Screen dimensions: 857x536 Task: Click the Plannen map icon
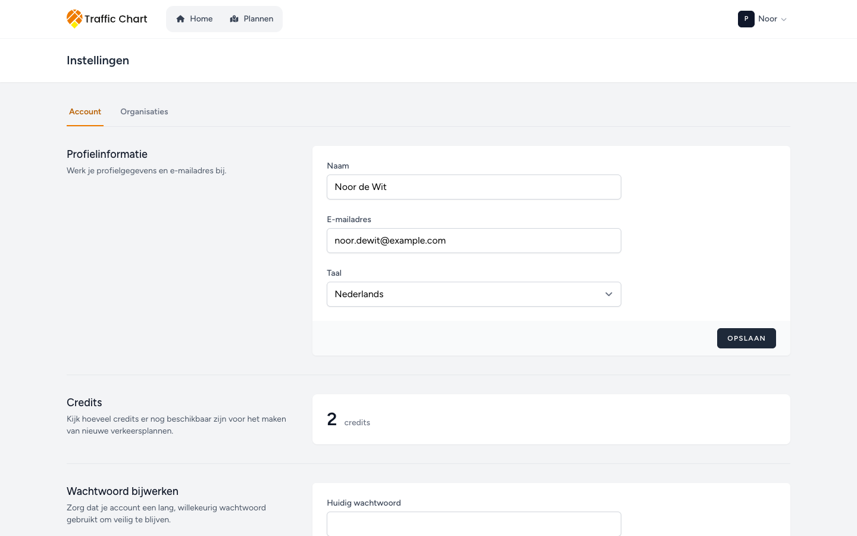[234, 19]
